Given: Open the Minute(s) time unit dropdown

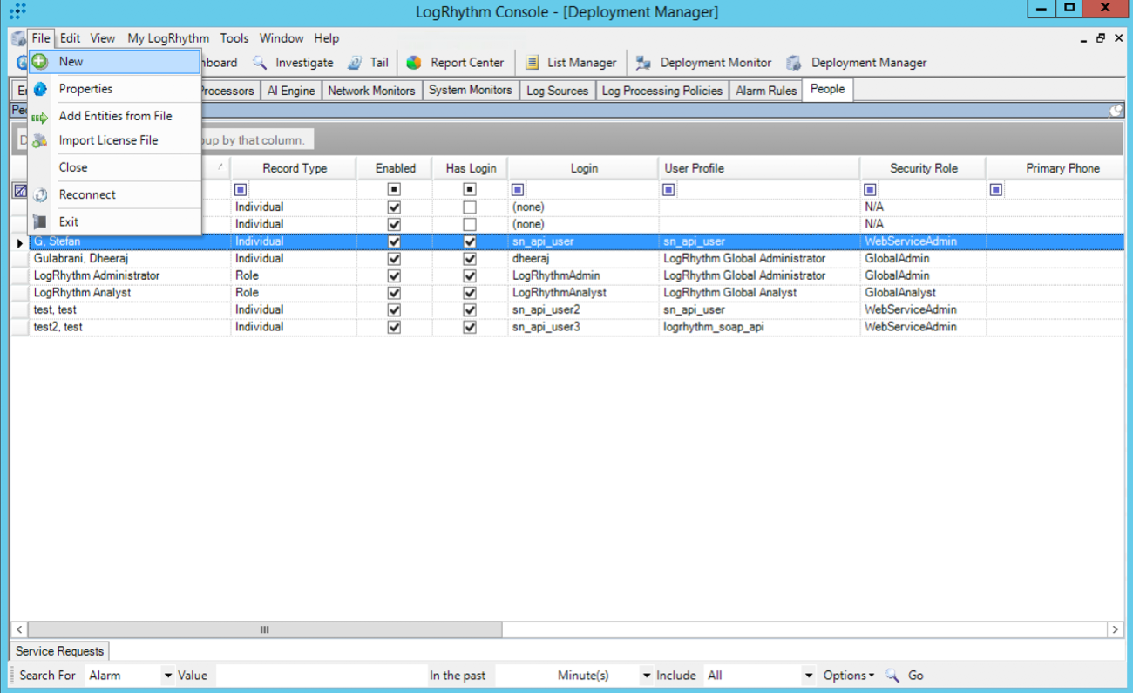Looking at the screenshot, I should pyautogui.click(x=646, y=676).
